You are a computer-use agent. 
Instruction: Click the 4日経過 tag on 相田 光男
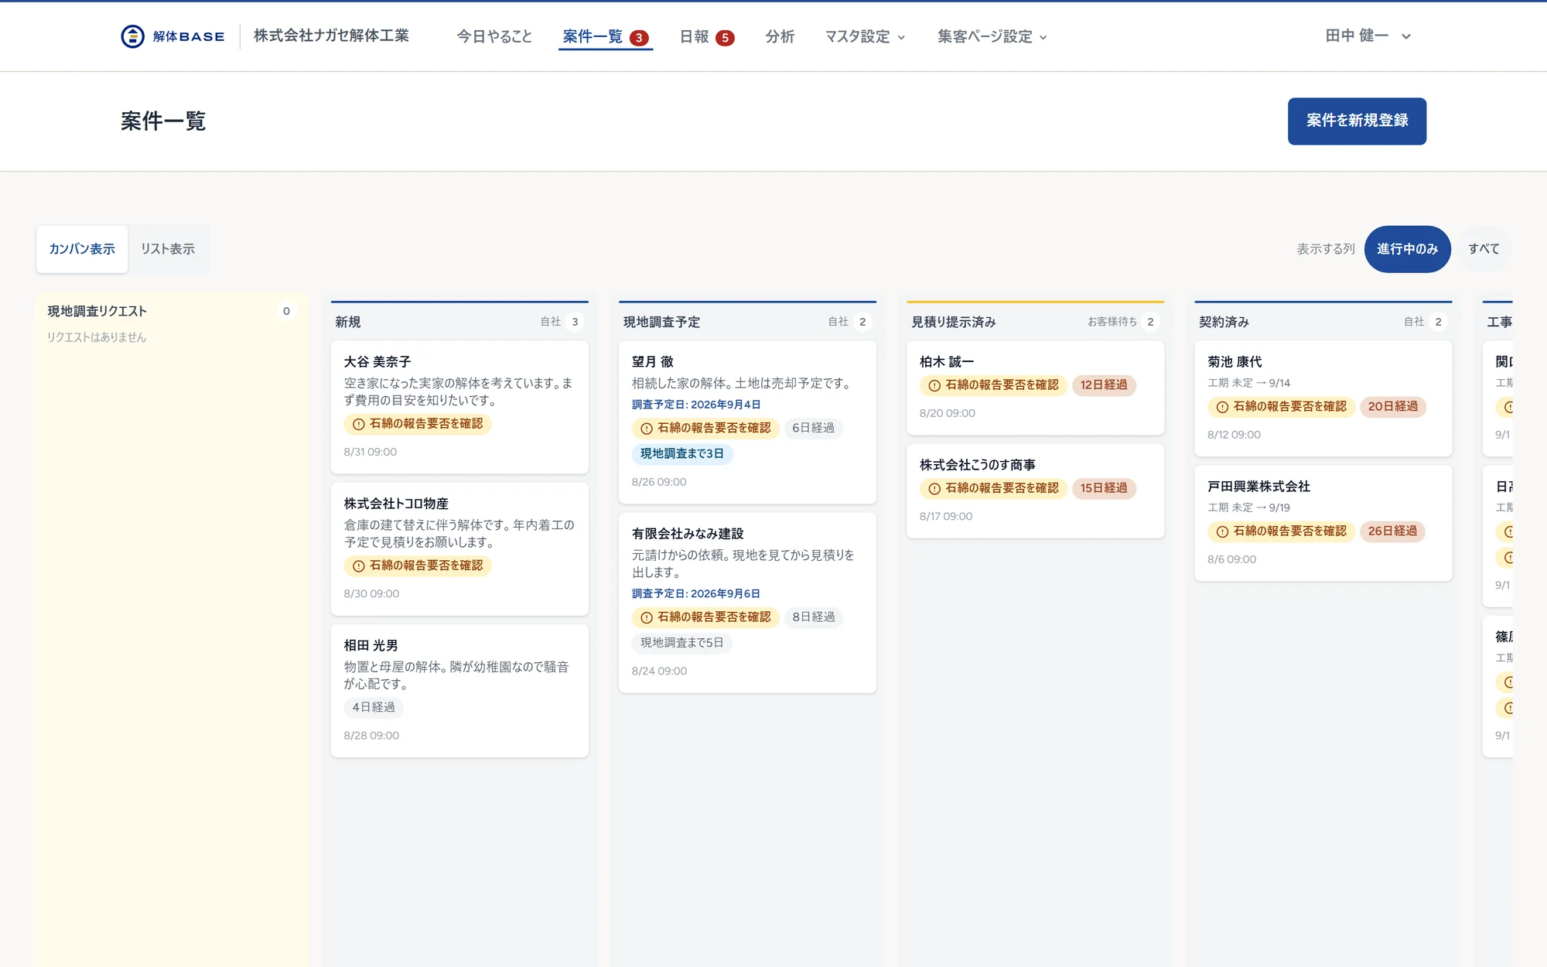[374, 708]
